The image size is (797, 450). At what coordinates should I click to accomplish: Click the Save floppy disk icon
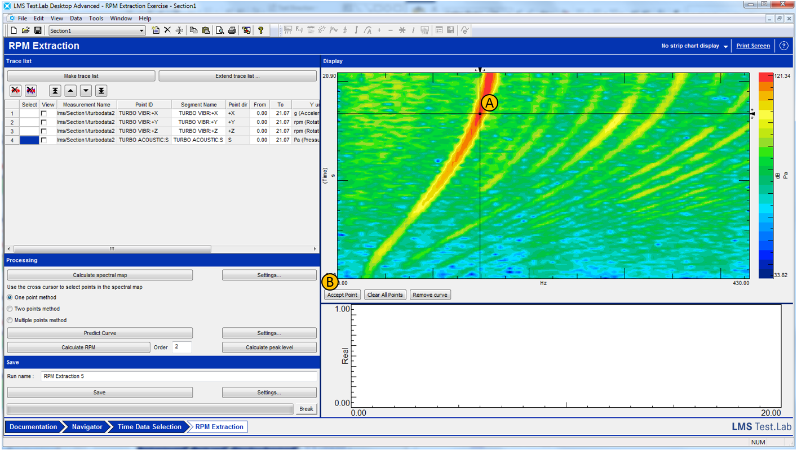(x=38, y=30)
